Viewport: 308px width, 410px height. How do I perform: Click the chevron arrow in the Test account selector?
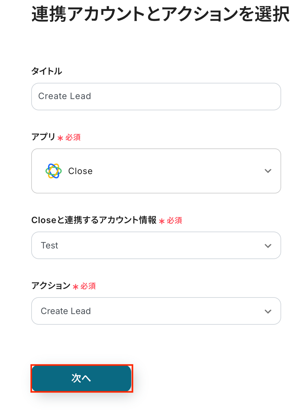[268, 246]
